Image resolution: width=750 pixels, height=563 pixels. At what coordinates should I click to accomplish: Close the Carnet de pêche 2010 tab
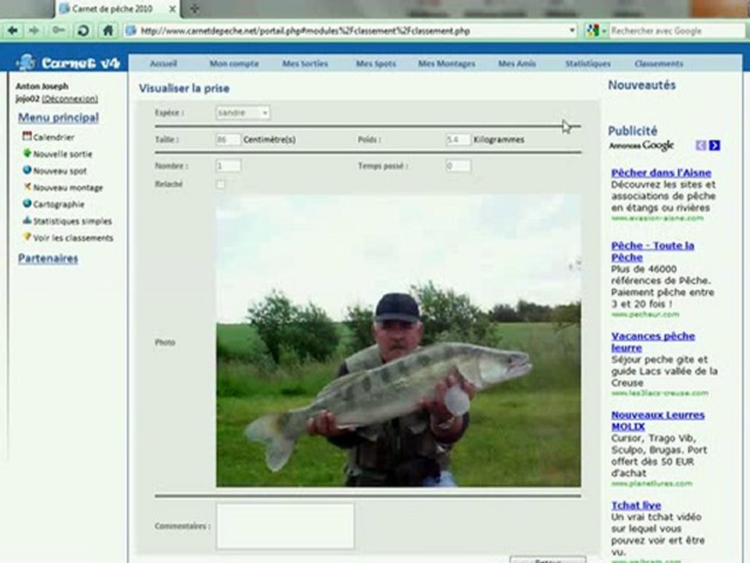coord(172,9)
